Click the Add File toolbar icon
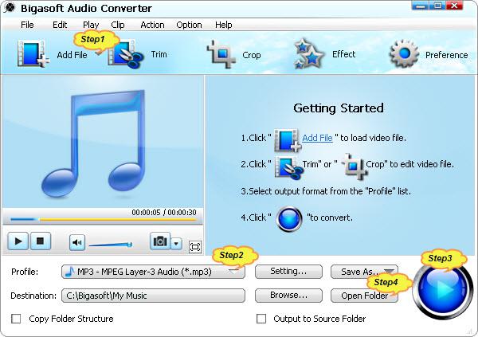 [x=33, y=53]
